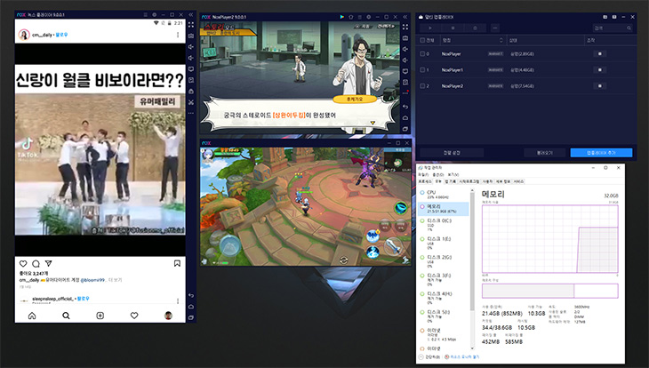Click volume up icon in left Nox sidebar
Viewport: 649px width, 368px height.
coord(191,47)
